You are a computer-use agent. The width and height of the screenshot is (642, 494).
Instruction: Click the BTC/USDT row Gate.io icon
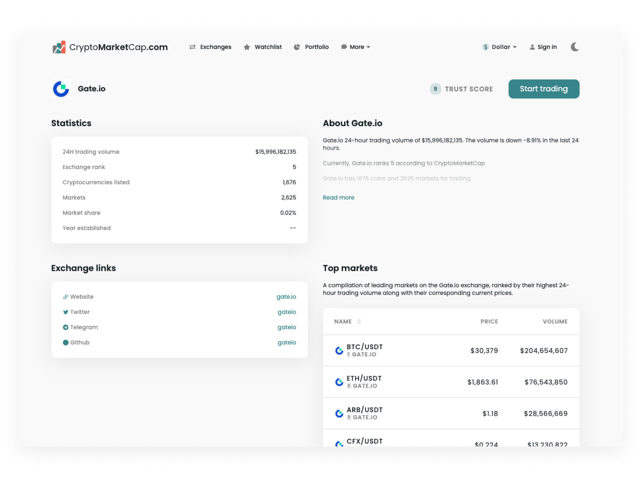pyautogui.click(x=339, y=351)
